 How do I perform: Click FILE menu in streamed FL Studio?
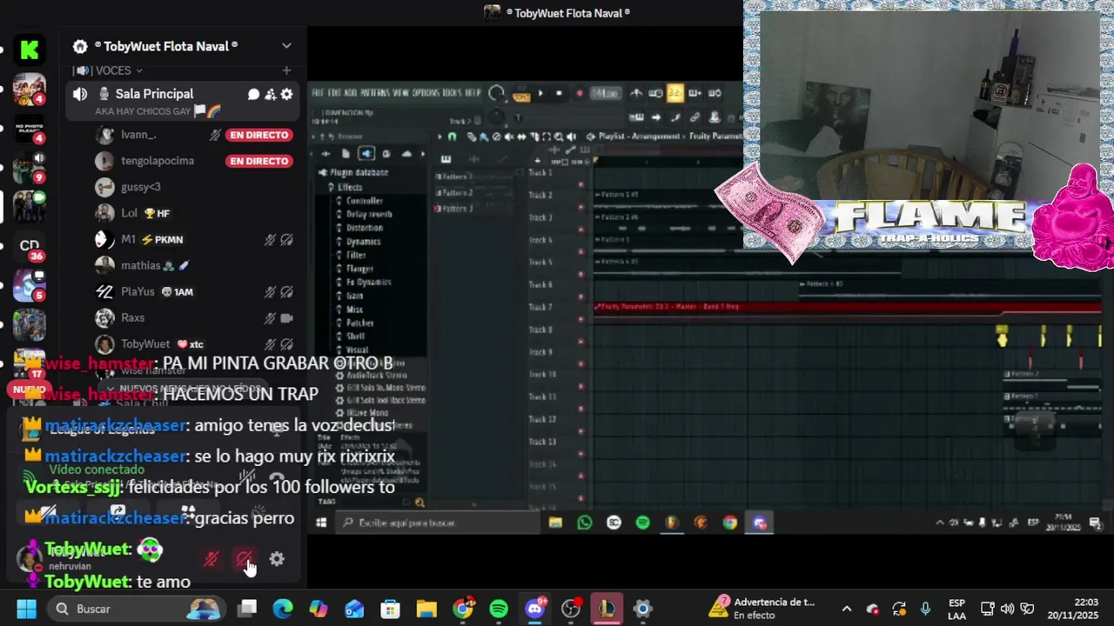click(319, 93)
